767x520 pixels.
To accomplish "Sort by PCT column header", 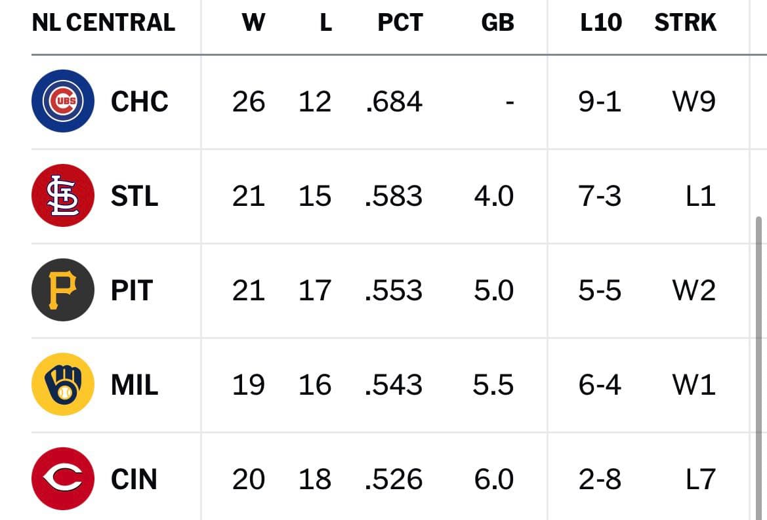I will pos(400,22).
